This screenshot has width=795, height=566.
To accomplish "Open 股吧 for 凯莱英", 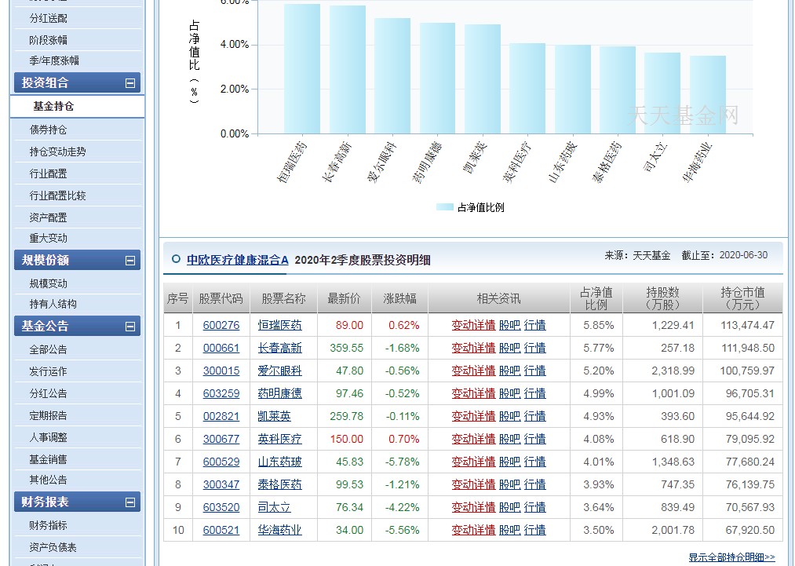I will (x=509, y=416).
